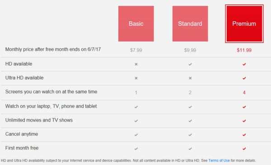Click Premium screens count 4
Viewport: 271px width, 165px height.
[x=244, y=93]
